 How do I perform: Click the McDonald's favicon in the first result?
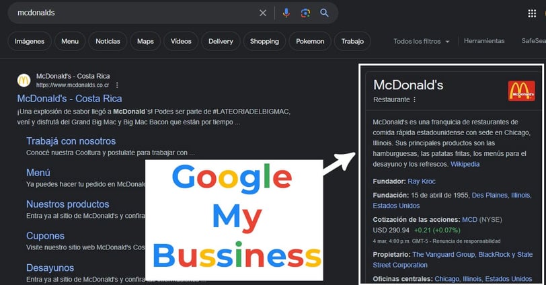click(x=24, y=81)
